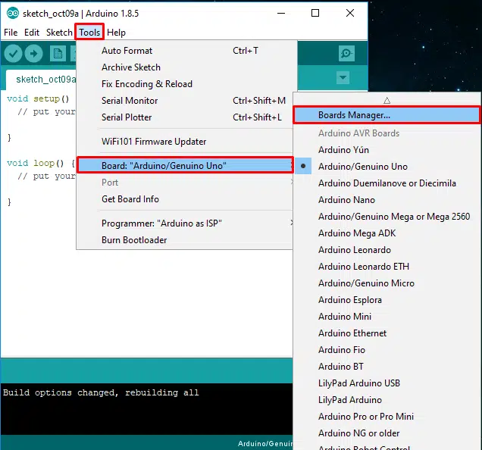Select Arduino Duemilanove or Diecimila board
Viewport: 482px width, 450px height.
pyautogui.click(x=387, y=183)
